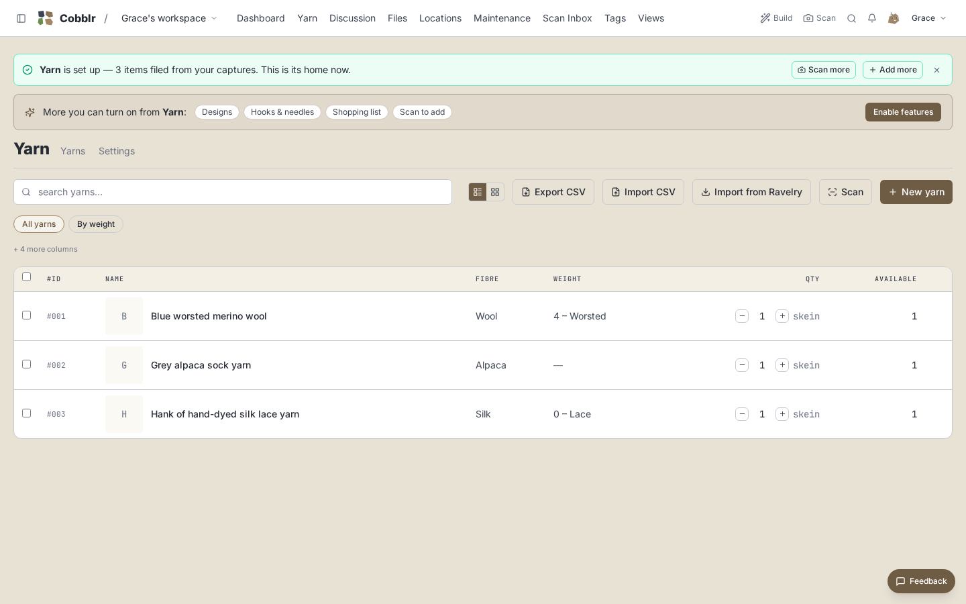This screenshot has height=604, width=966.
Task: Toggle the By weight filter chip
Action: (96, 224)
